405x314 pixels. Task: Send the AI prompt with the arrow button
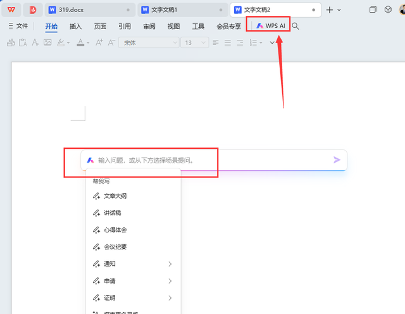click(x=337, y=160)
